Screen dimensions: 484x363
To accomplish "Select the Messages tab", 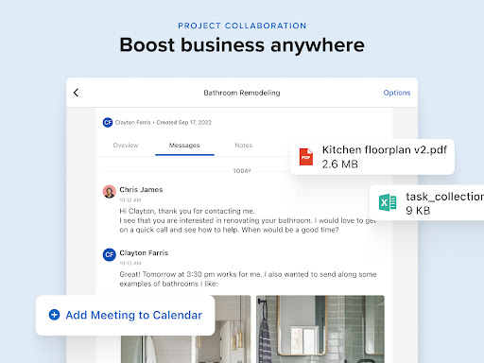I will 184,146.
